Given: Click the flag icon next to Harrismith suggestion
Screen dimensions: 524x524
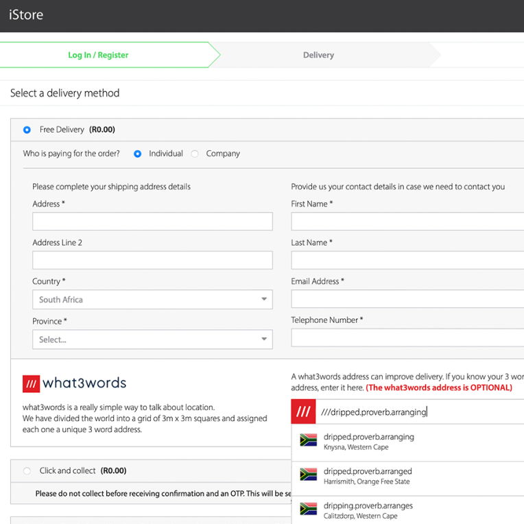Looking at the screenshot, I should [308, 474].
